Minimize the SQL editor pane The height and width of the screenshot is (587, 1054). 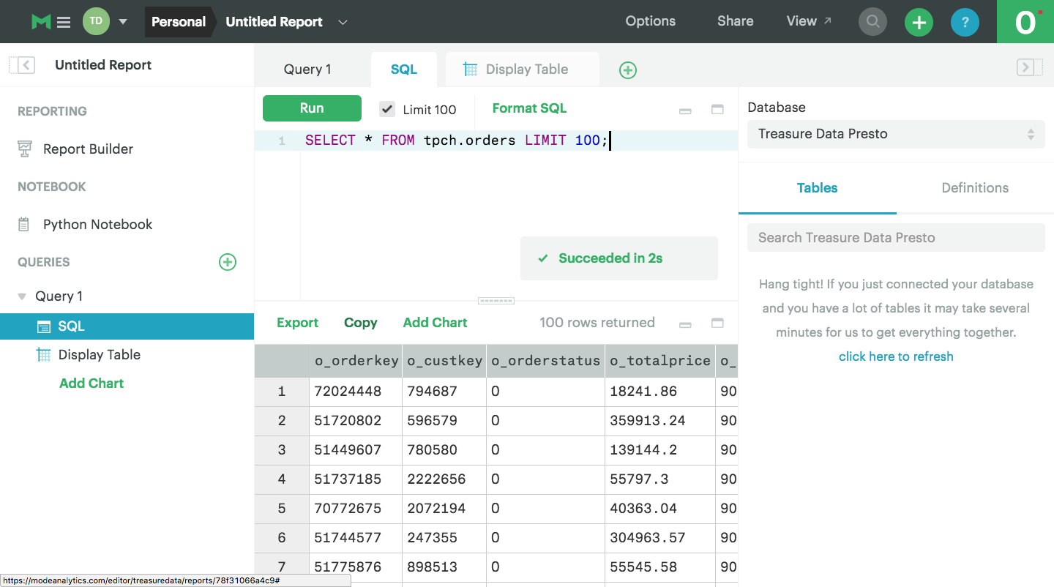point(686,111)
